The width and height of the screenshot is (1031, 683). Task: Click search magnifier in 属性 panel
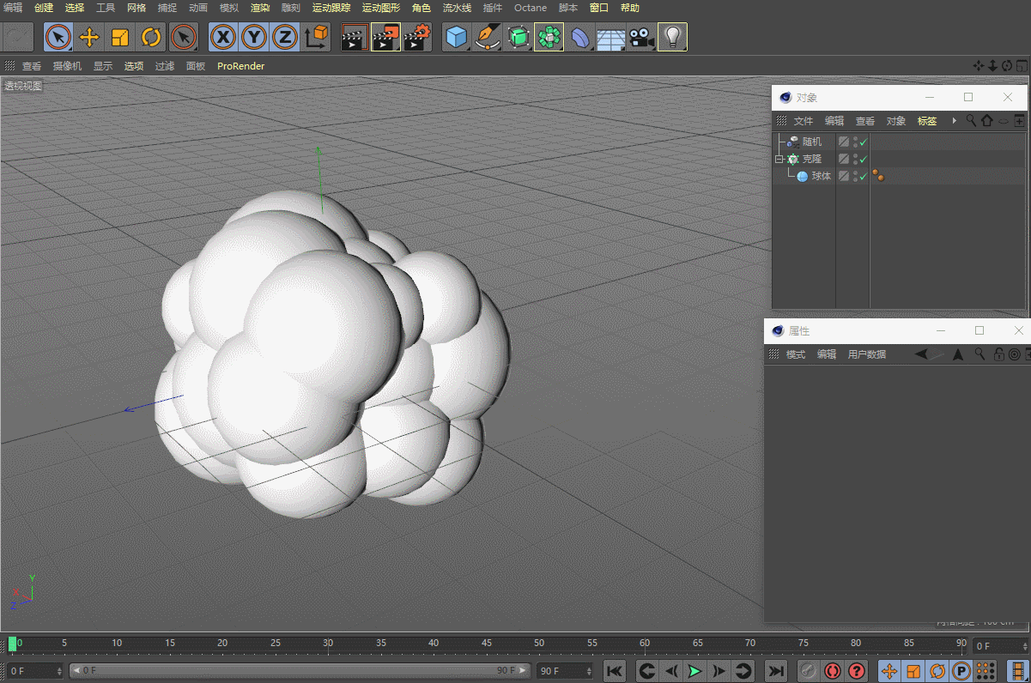tap(979, 354)
